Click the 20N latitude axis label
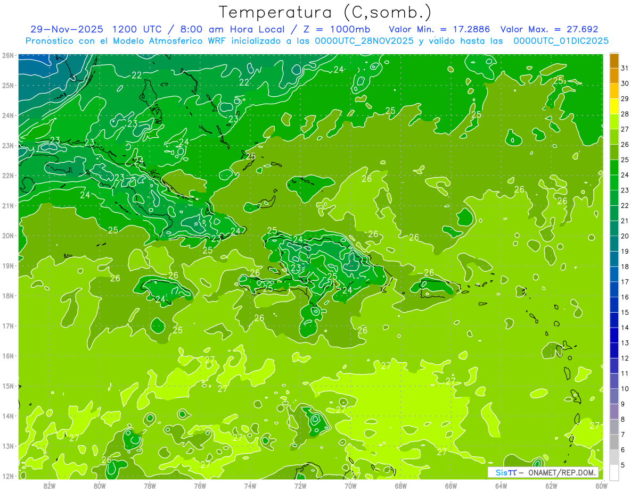This screenshot has height=493, width=639. pos(8,236)
